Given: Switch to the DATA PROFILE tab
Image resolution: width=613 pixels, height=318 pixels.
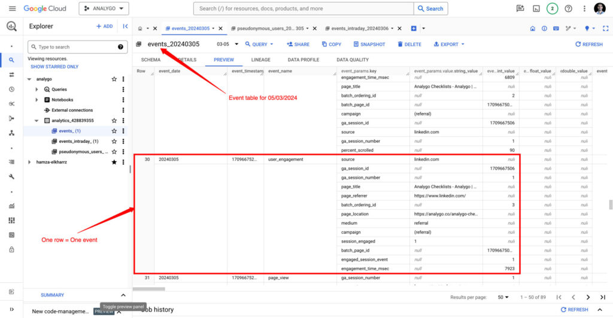Looking at the screenshot, I should point(303,60).
